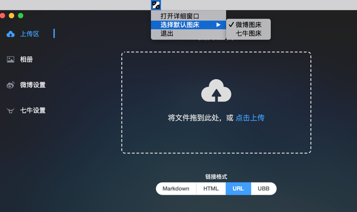Click the 将文件拖到此处 text
Viewport: 357px width, 212px height.
click(193, 118)
